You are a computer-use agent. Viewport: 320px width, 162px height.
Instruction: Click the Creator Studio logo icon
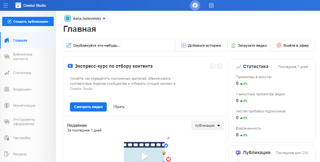point(18,5)
